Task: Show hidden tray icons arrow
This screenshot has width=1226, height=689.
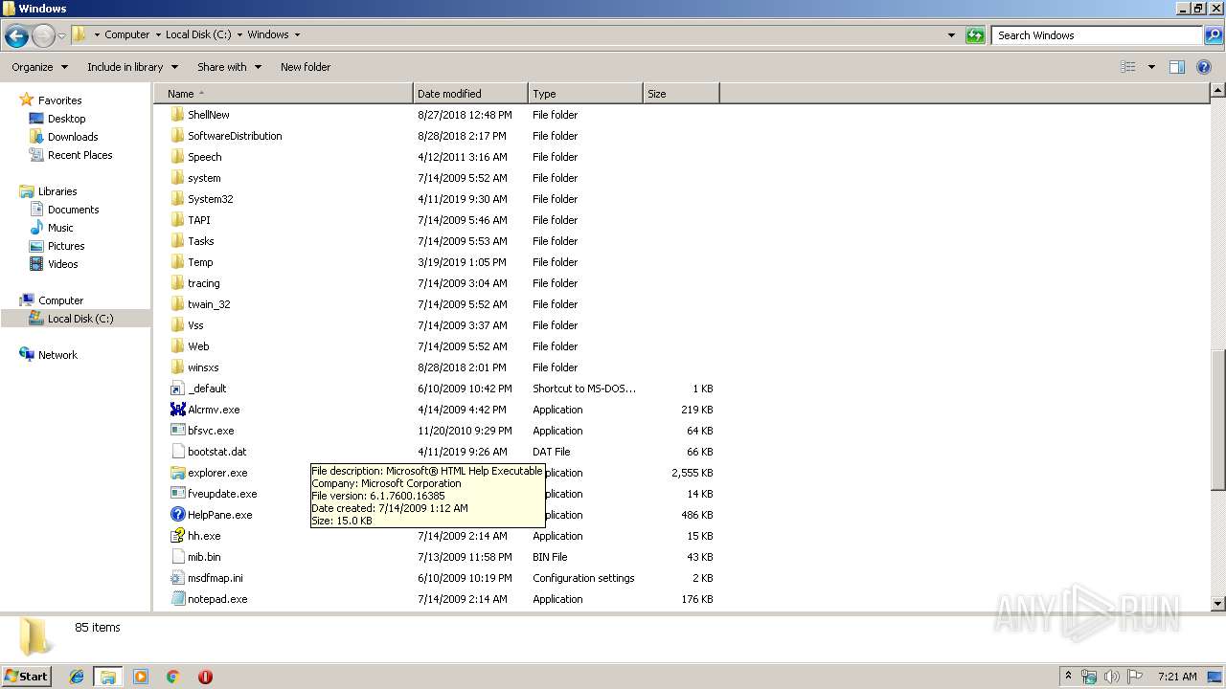Action: pyautogui.click(x=1068, y=677)
